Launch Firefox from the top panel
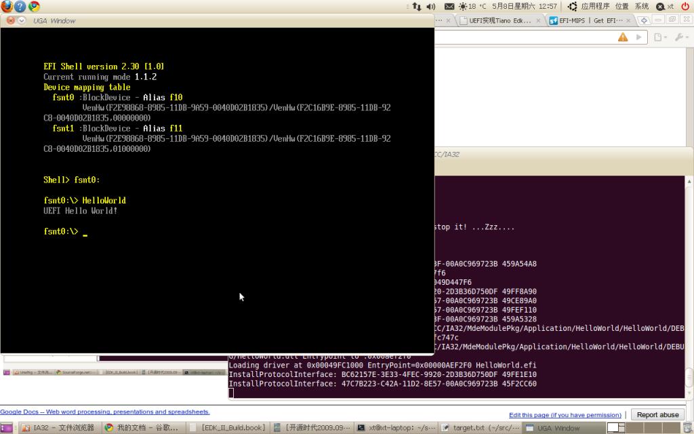Viewport: 694px width, 434px height. pyautogui.click(x=6, y=5)
